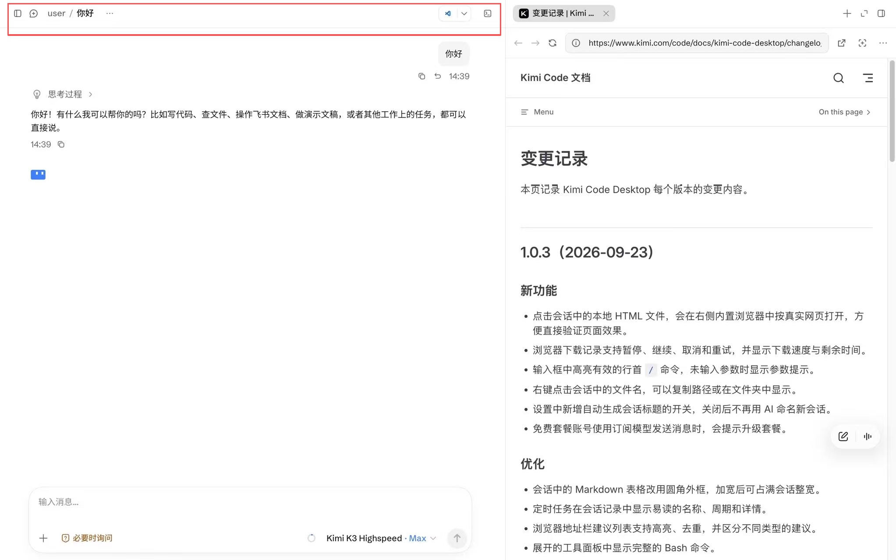Open the 'user' breadcrumb folder
Image resolution: width=896 pixels, height=560 pixels.
tap(57, 14)
